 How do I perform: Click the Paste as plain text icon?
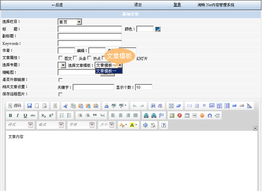tap(88, 105)
